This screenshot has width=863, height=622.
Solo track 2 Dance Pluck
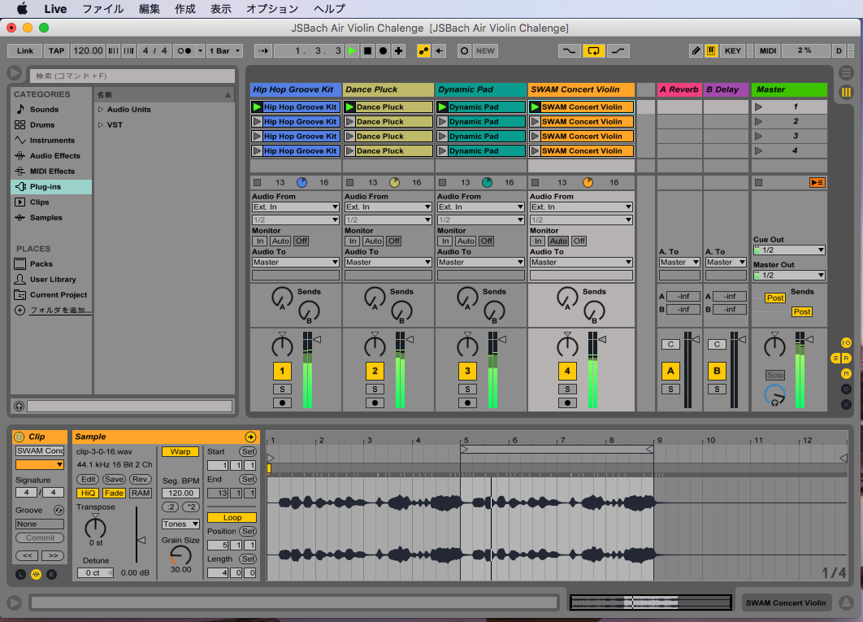(375, 389)
